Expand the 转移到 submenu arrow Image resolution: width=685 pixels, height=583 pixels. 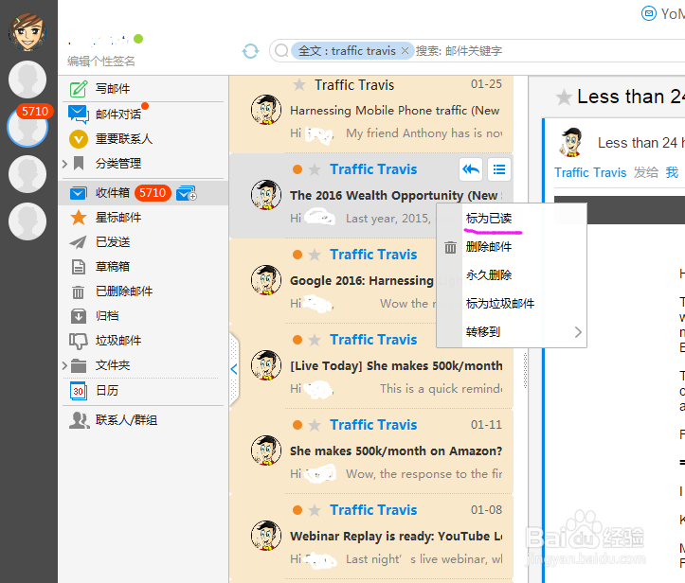point(578,332)
